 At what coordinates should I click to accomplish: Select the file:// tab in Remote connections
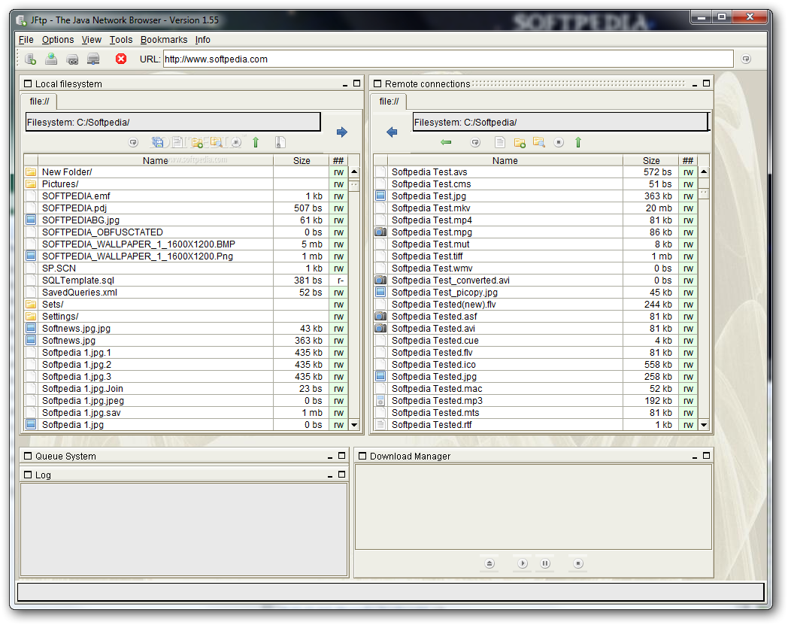(389, 102)
